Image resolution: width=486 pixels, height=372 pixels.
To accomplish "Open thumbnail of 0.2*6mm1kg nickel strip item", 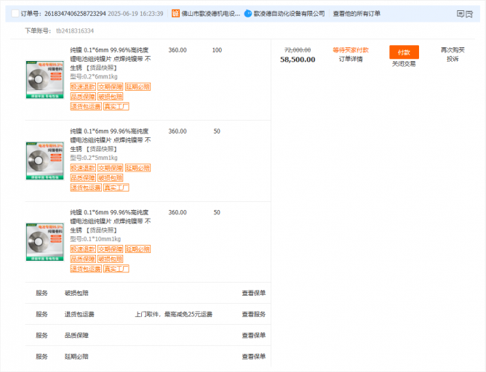I will tap(45, 80).
